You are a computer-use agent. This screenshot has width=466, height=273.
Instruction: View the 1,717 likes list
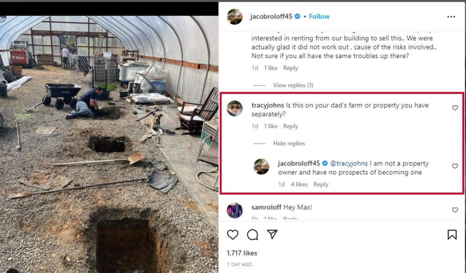(242, 253)
